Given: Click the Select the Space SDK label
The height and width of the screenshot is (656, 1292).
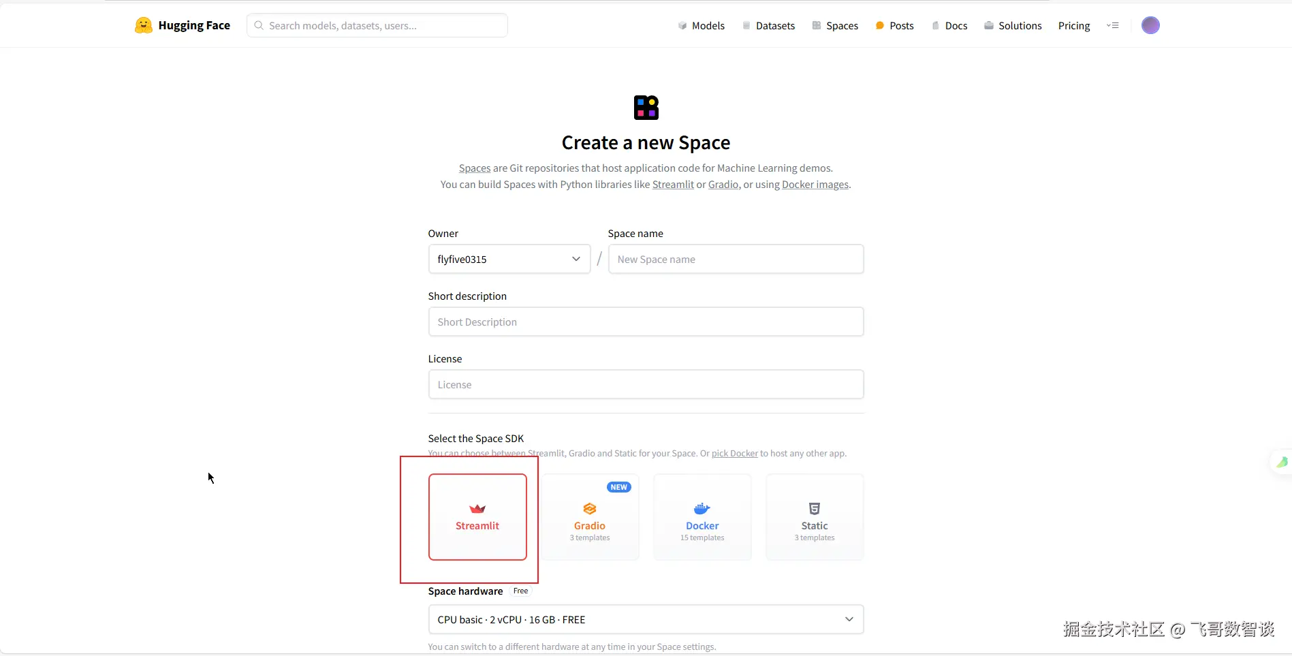Looking at the screenshot, I should 476,438.
